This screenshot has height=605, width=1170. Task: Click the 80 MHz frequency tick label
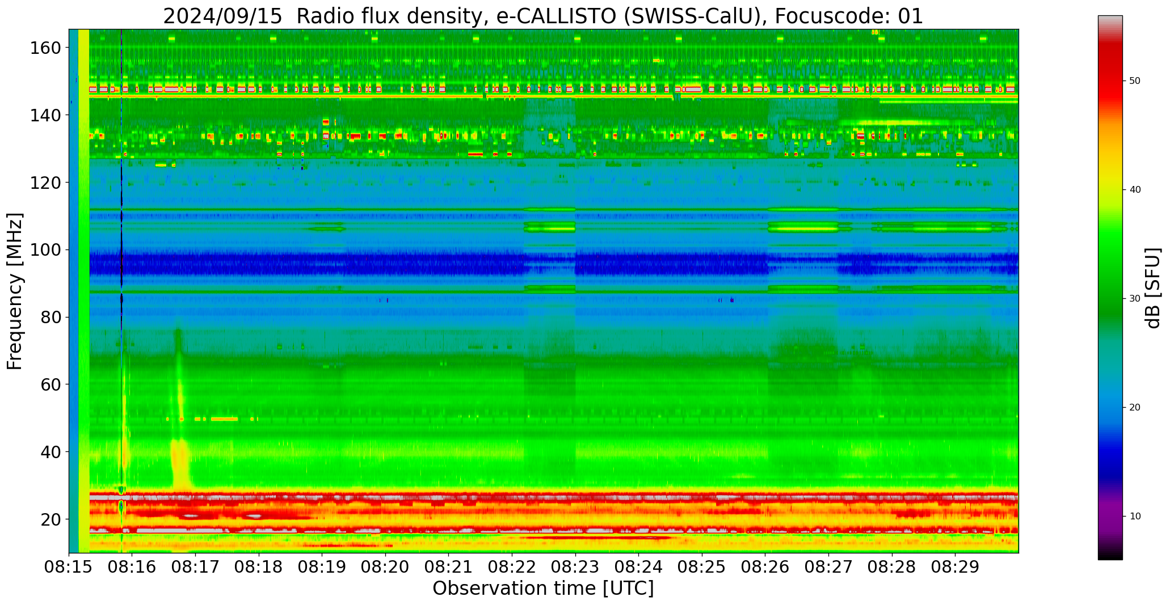(x=50, y=317)
